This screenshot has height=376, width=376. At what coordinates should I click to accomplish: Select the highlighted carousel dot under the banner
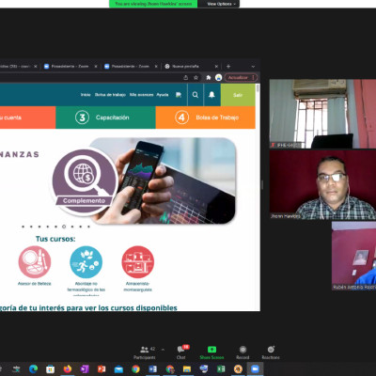click(64, 227)
